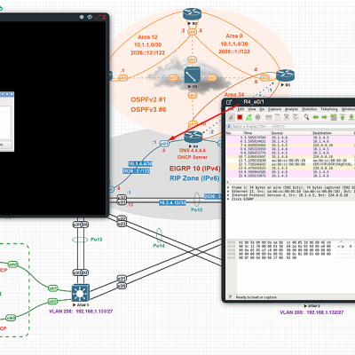Click the start capture shark fin icon
This screenshot has width=355, height=355.
pyautogui.click(x=231, y=117)
